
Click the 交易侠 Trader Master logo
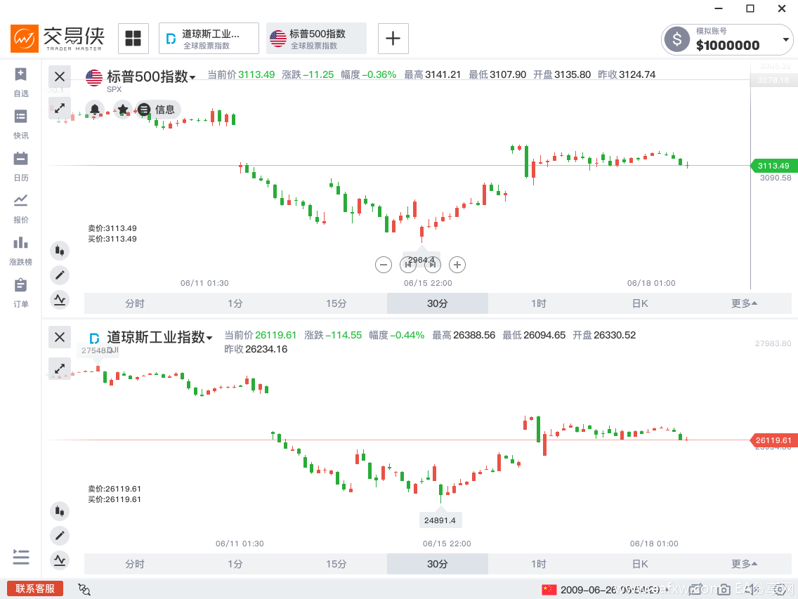pyautogui.click(x=58, y=38)
